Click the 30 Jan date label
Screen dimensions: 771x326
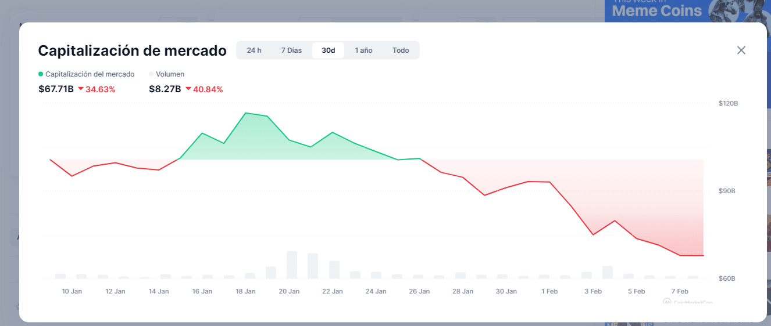(506, 291)
